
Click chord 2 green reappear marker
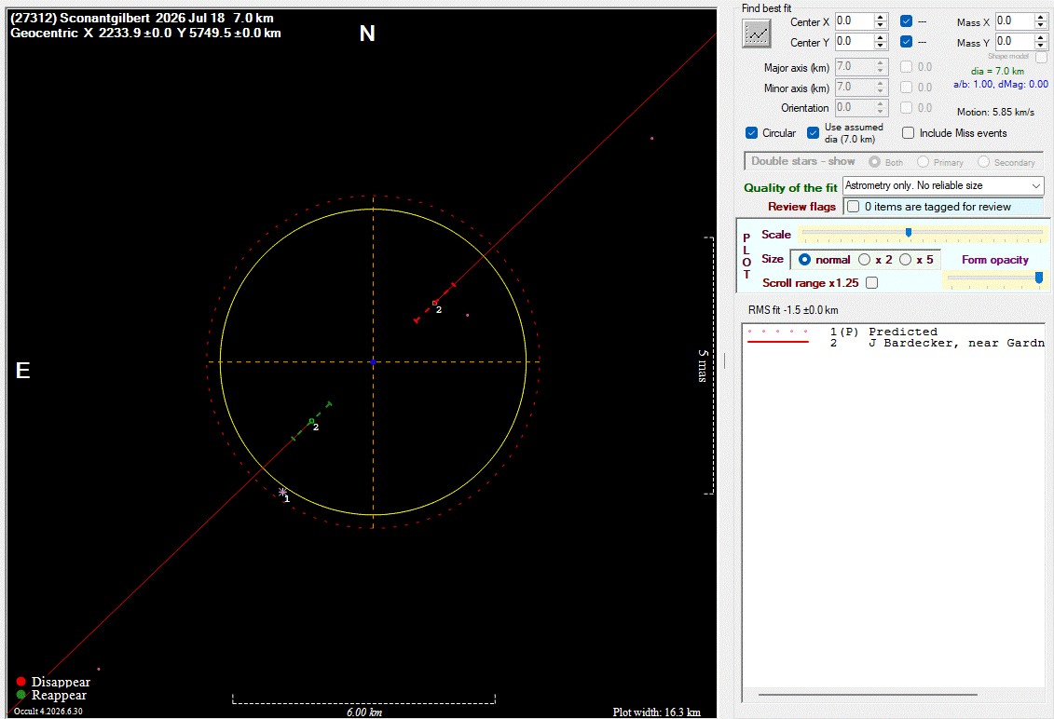click(x=311, y=421)
